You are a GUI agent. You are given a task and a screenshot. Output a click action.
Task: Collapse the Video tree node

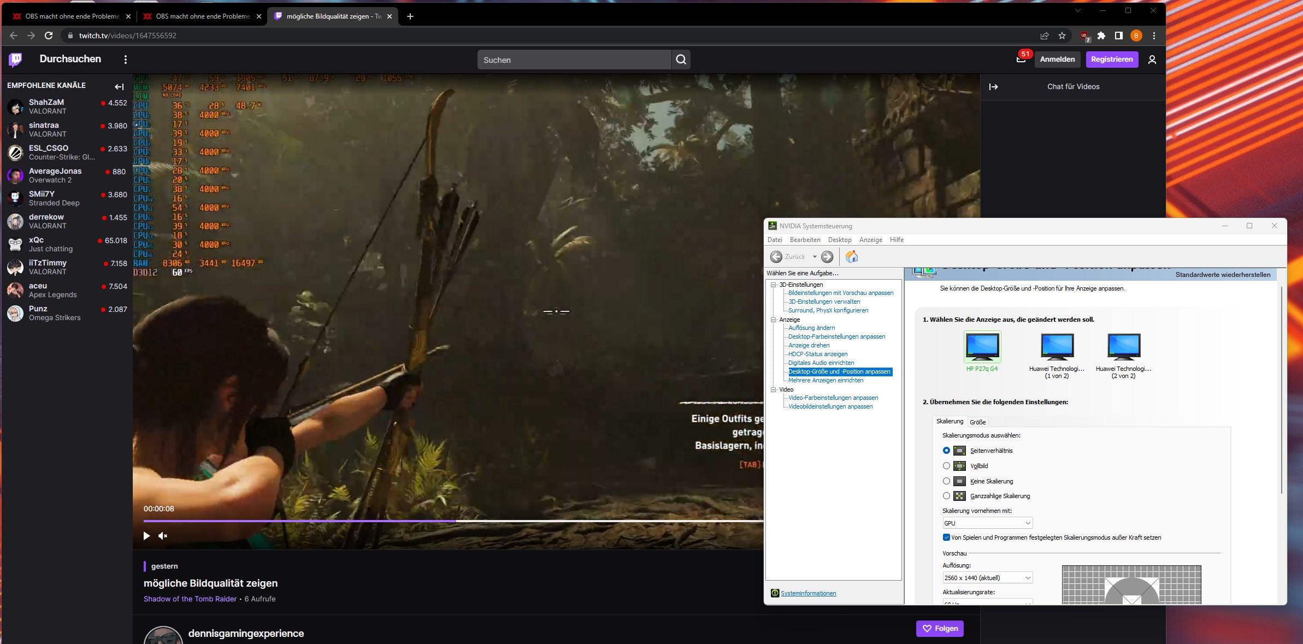point(774,389)
